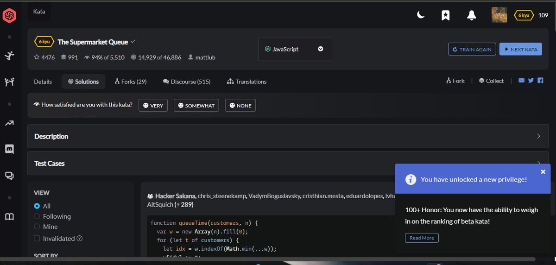Viewport: 556px width, 265px height.
Task: Open the Forks (29) tab
Action: click(x=131, y=82)
